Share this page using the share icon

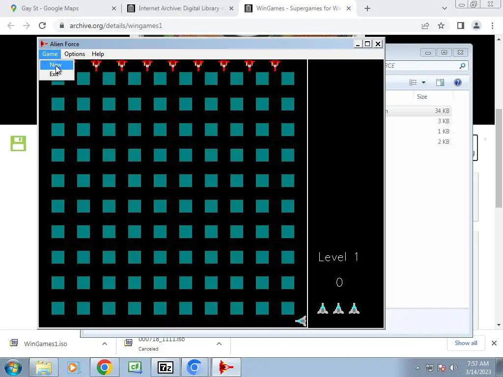click(x=425, y=26)
